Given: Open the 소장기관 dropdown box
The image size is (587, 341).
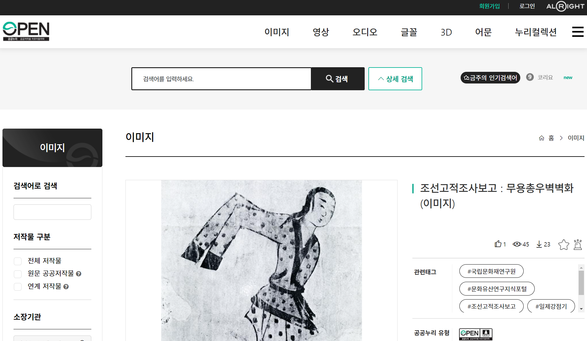Looking at the screenshot, I should point(52,338).
